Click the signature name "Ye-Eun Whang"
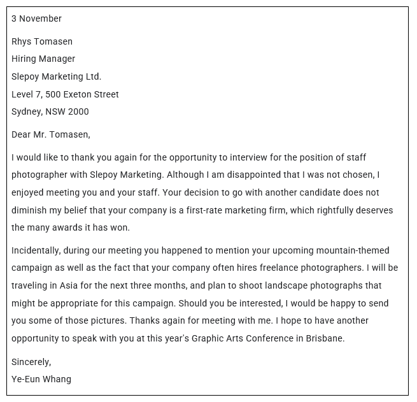This screenshot has height=402, width=417. coord(41,379)
